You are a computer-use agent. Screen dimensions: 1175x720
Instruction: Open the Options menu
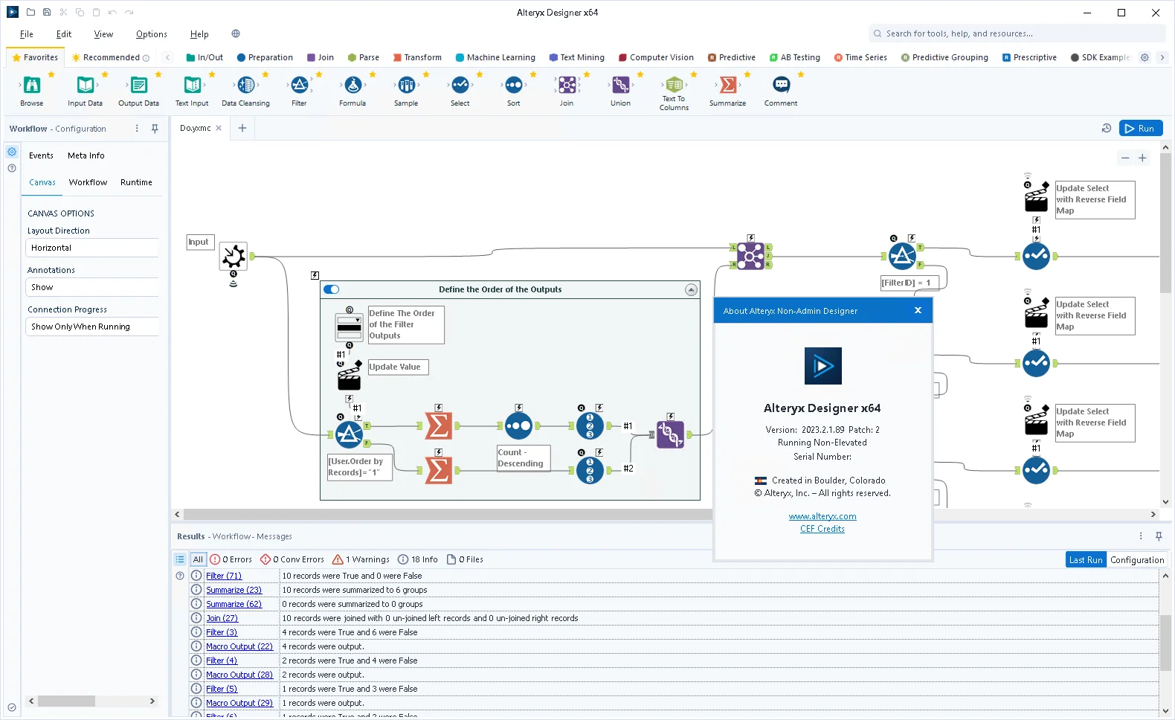click(x=152, y=34)
